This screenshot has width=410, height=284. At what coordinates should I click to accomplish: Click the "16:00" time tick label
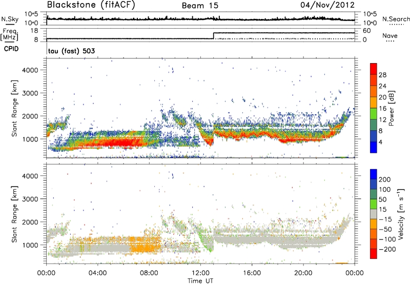pyautogui.click(x=252, y=273)
